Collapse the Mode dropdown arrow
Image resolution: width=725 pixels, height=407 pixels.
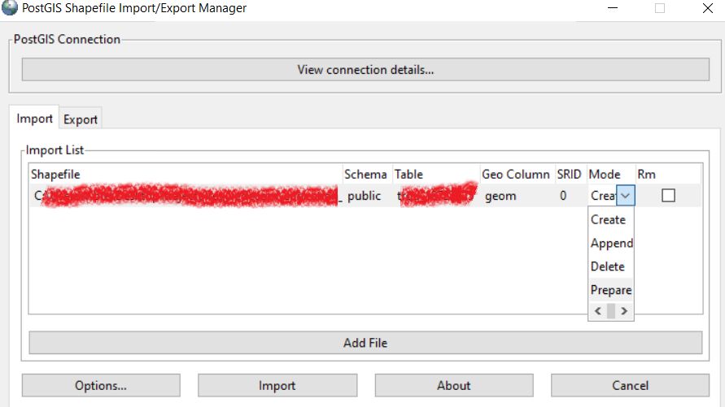click(625, 196)
